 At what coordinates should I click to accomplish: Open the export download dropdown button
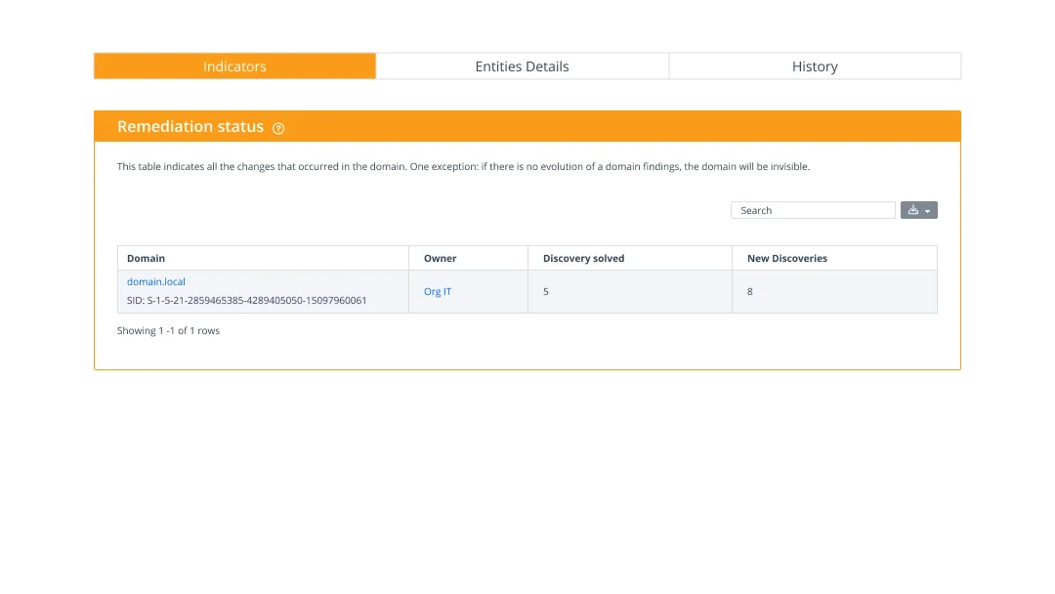tap(919, 210)
